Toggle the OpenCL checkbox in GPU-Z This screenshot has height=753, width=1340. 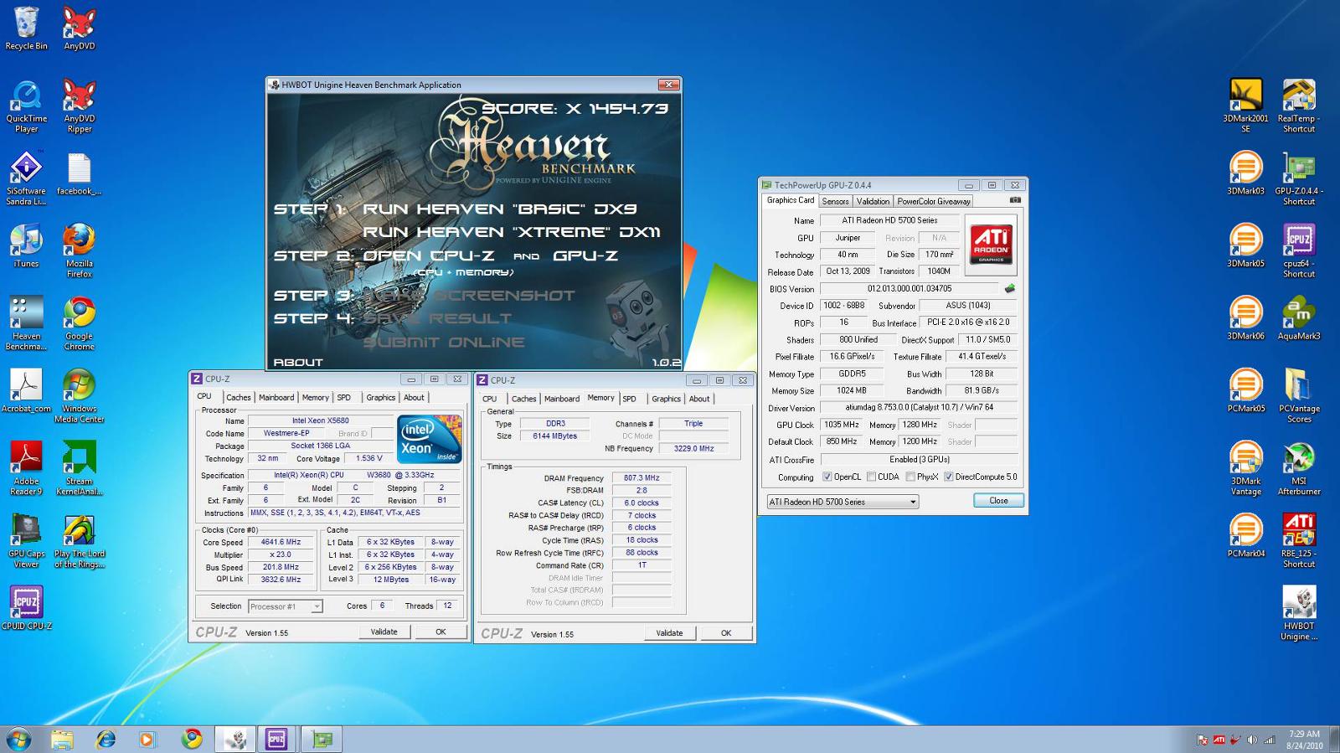pos(827,477)
